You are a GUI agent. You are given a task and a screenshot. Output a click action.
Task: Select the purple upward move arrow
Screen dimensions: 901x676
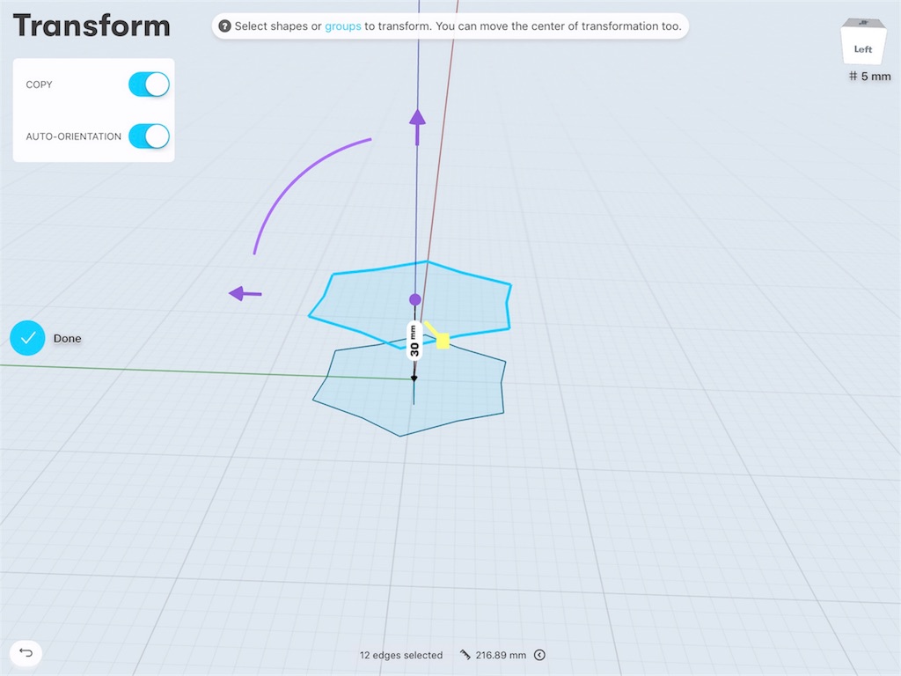[x=417, y=127]
